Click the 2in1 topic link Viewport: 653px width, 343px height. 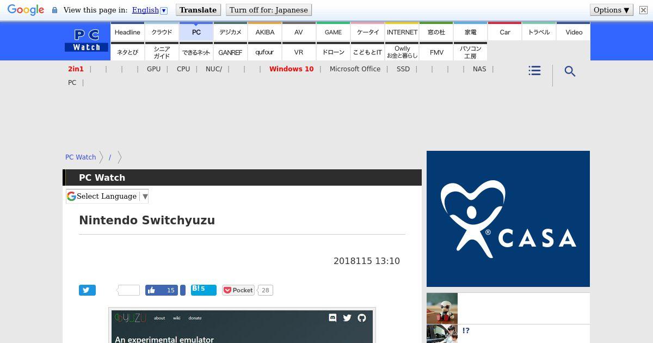pyautogui.click(x=76, y=69)
